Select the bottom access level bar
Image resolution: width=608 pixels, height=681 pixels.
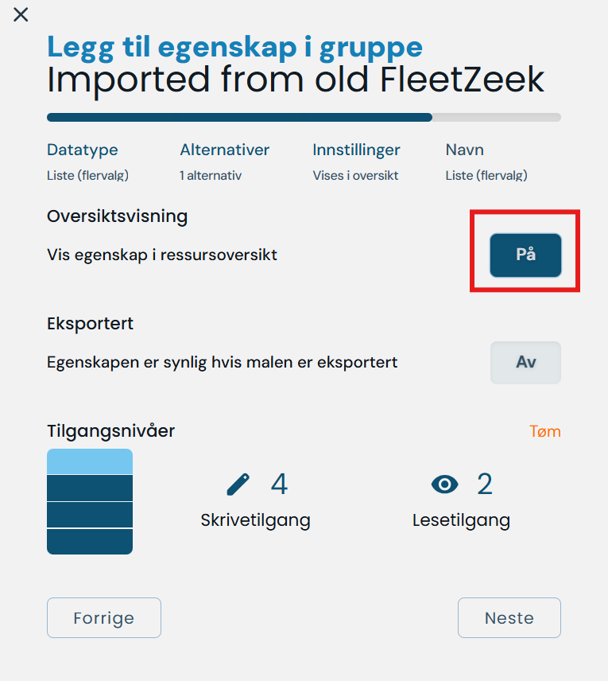tap(90, 541)
